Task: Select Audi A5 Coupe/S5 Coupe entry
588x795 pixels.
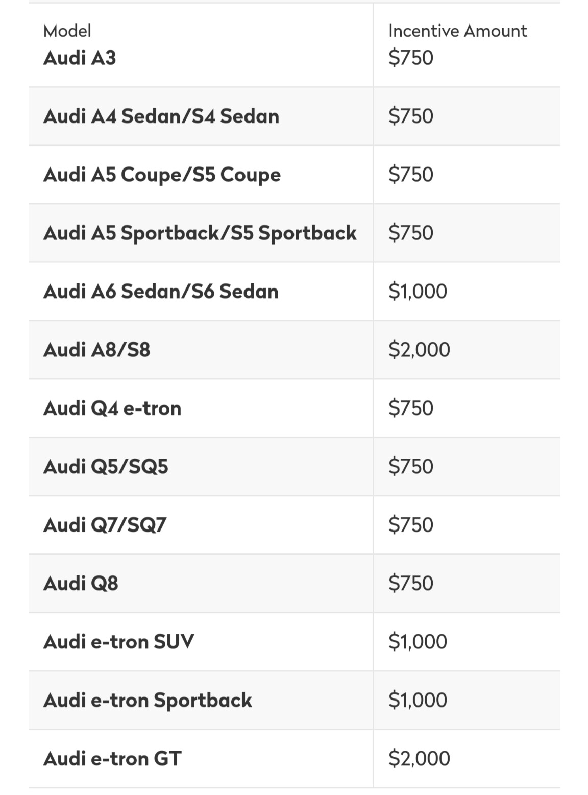Action: (162, 175)
